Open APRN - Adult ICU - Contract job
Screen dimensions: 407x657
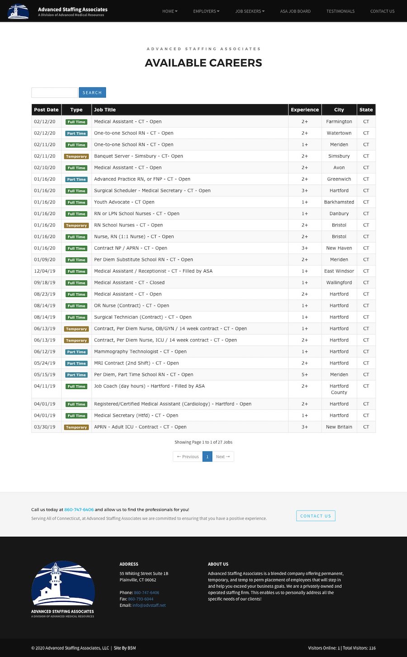click(140, 427)
